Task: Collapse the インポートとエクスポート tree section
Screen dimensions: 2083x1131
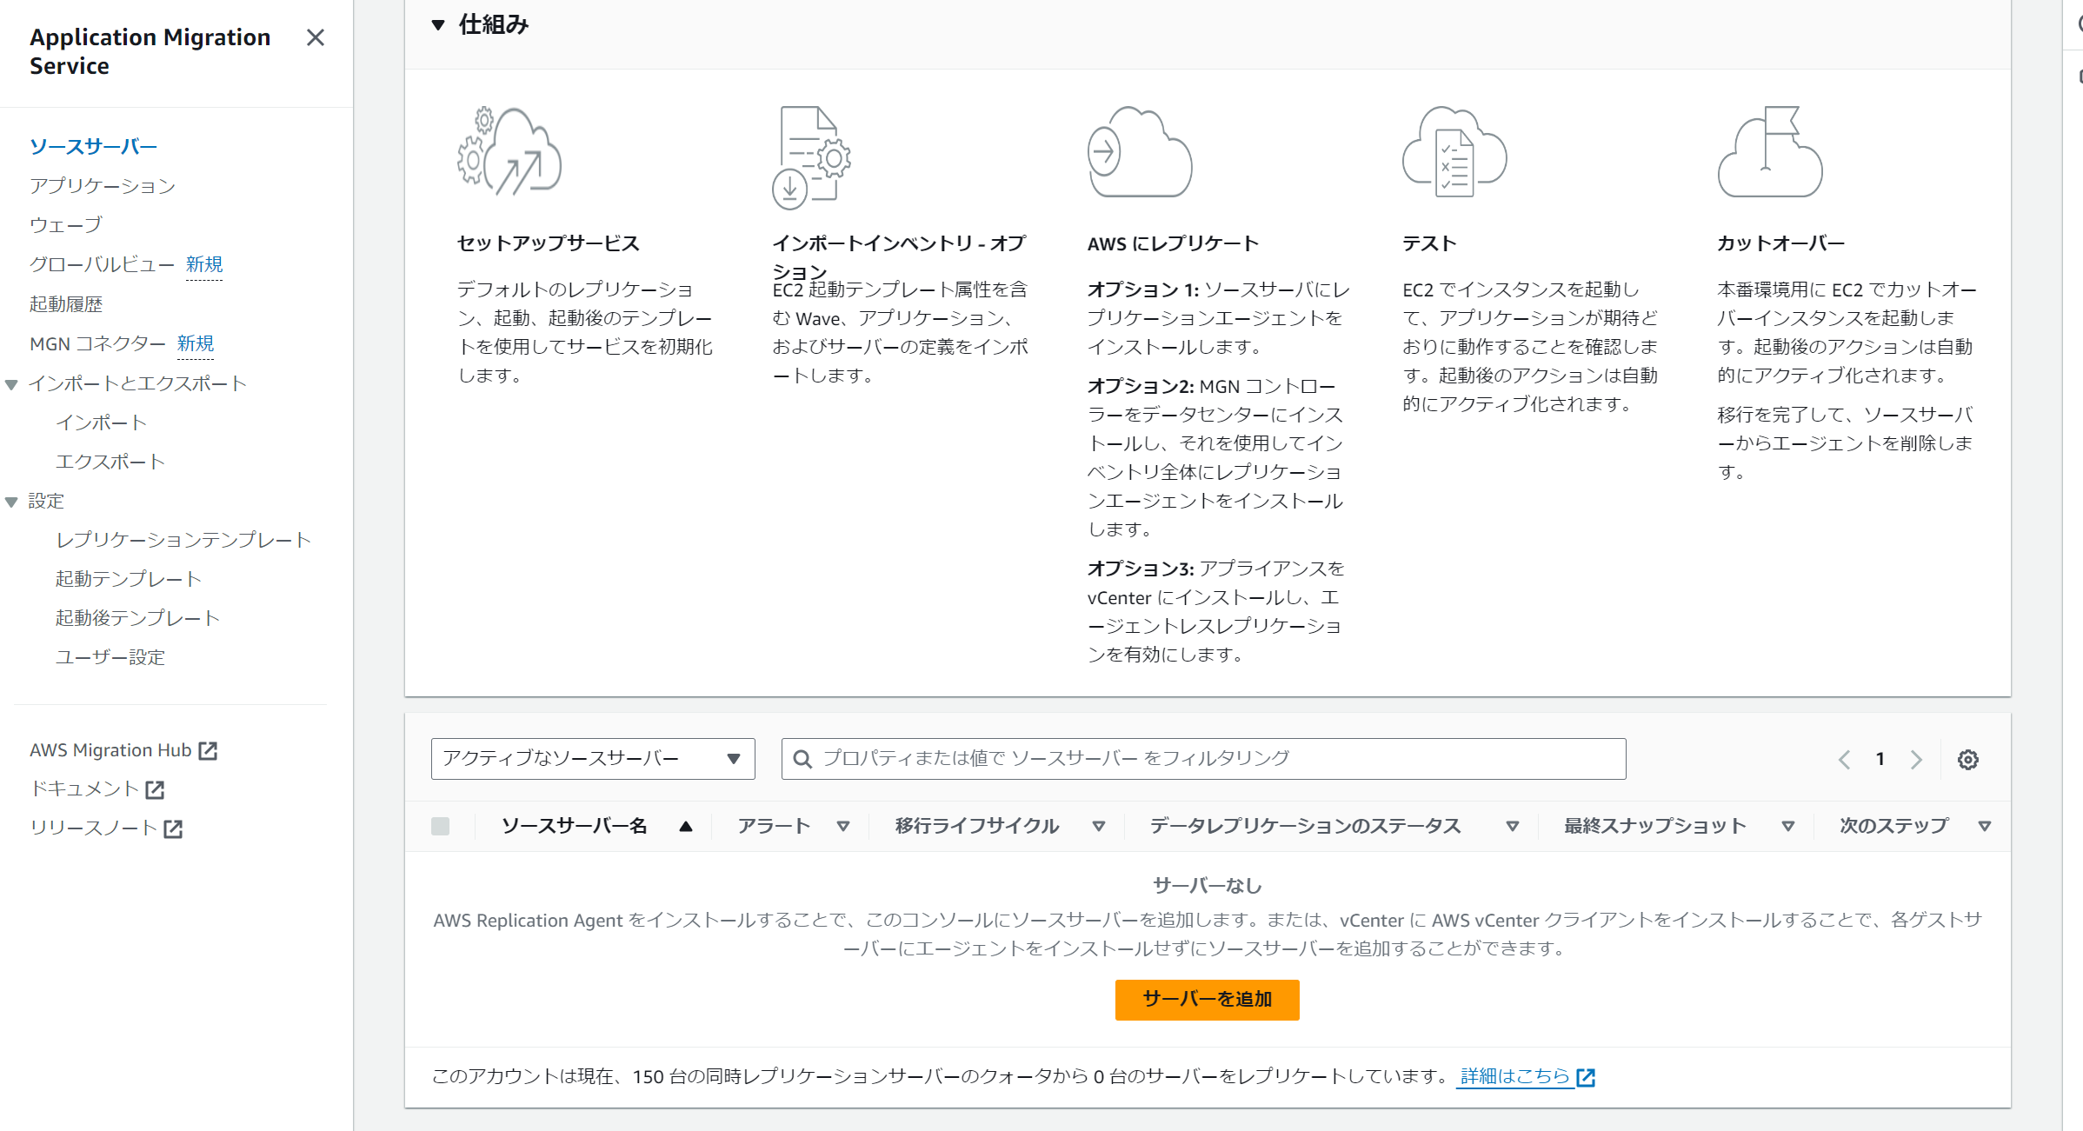Action: point(12,384)
